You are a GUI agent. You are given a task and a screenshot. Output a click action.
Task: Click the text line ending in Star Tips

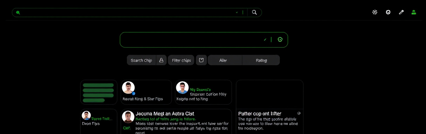[143, 99]
